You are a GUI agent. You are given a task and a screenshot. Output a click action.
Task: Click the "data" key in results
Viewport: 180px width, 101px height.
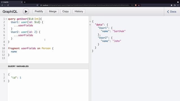tap(99, 25)
